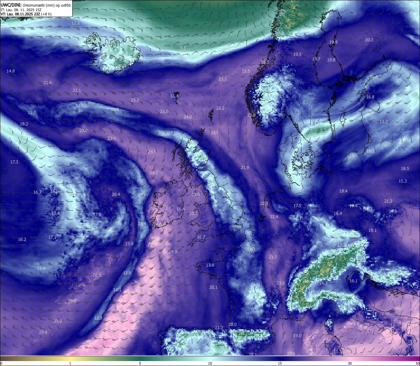
Task: Click the 15.1 value near Sardinia
Action: [x=338, y=351]
